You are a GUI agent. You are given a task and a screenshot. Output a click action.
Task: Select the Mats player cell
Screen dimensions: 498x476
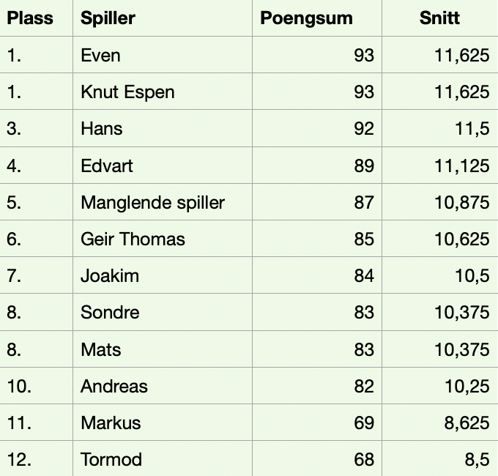[x=101, y=349]
